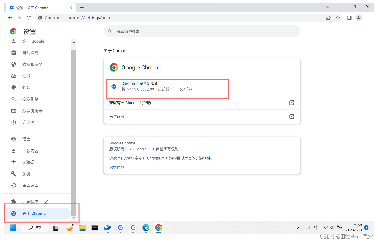Bookmark this page with the star icon
This screenshot has width=378, height=242.
click(338, 18)
